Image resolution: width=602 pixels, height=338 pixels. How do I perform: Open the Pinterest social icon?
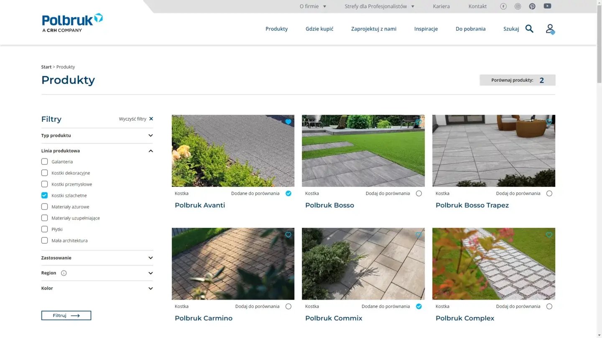pos(532,6)
